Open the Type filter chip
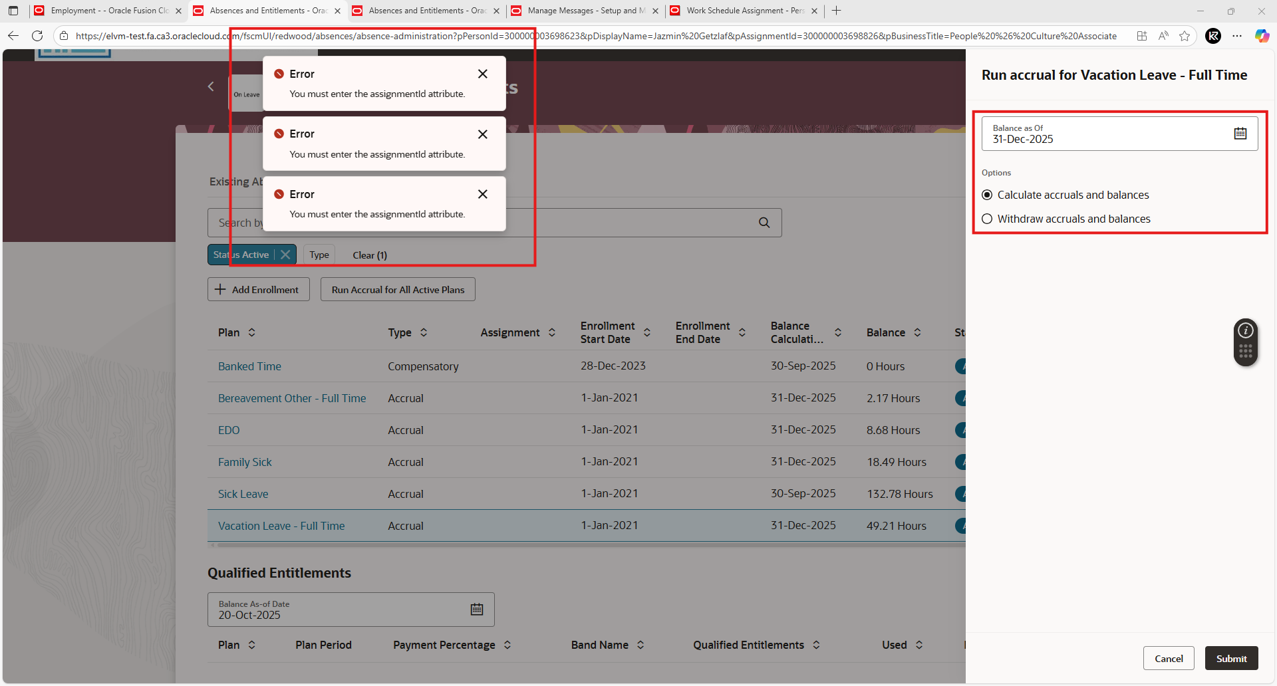1277x686 pixels. point(319,255)
